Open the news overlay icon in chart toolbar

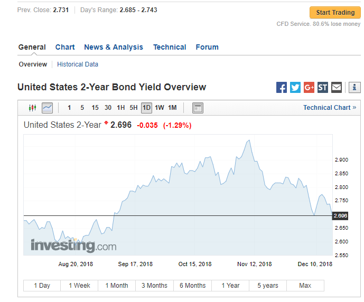pos(198,108)
